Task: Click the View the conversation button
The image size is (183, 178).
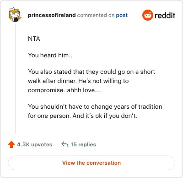Action: [x=91, y=163]
